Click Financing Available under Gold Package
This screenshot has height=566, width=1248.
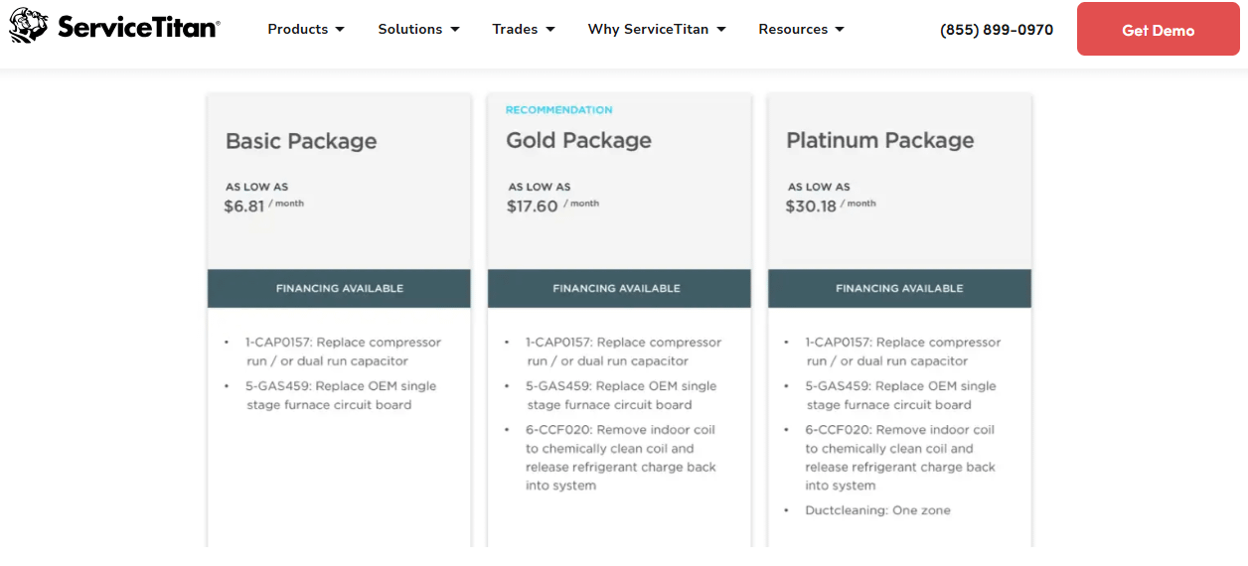[x=617, y=288]
